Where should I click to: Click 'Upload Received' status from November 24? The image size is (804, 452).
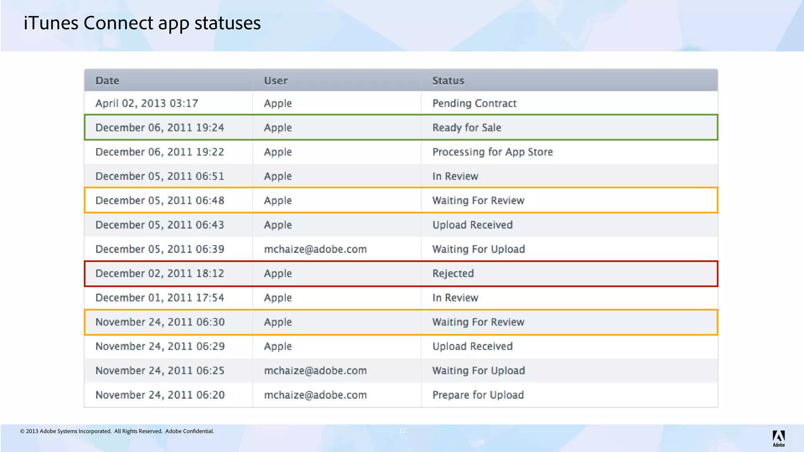click(472, 347)
